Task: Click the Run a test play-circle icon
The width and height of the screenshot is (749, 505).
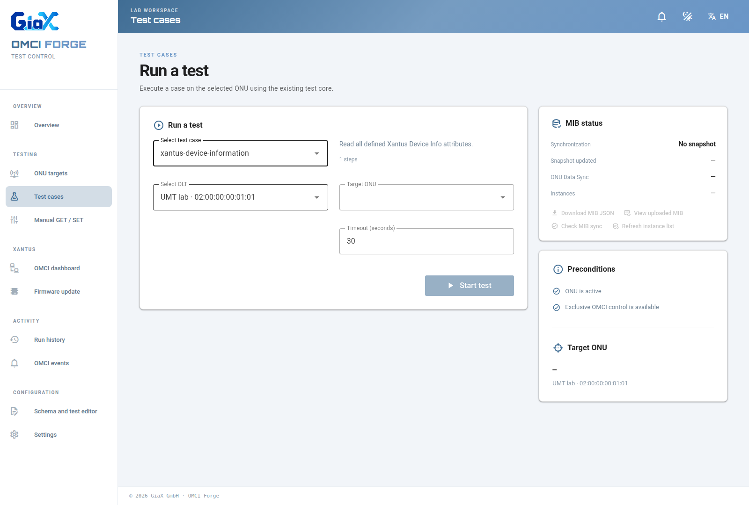Action: 159,125
